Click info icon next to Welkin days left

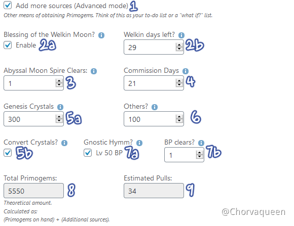(181, 35)
